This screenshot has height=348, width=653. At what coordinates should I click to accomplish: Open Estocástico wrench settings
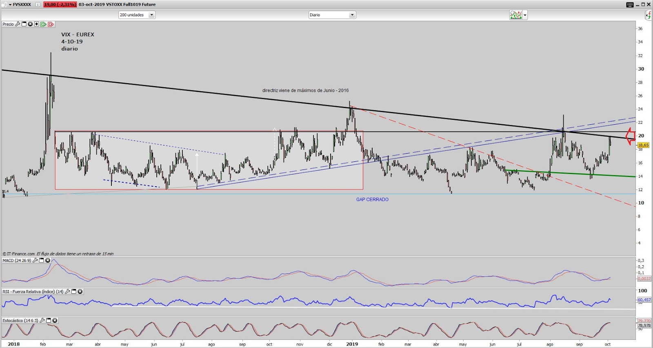(x=42, y=320)
